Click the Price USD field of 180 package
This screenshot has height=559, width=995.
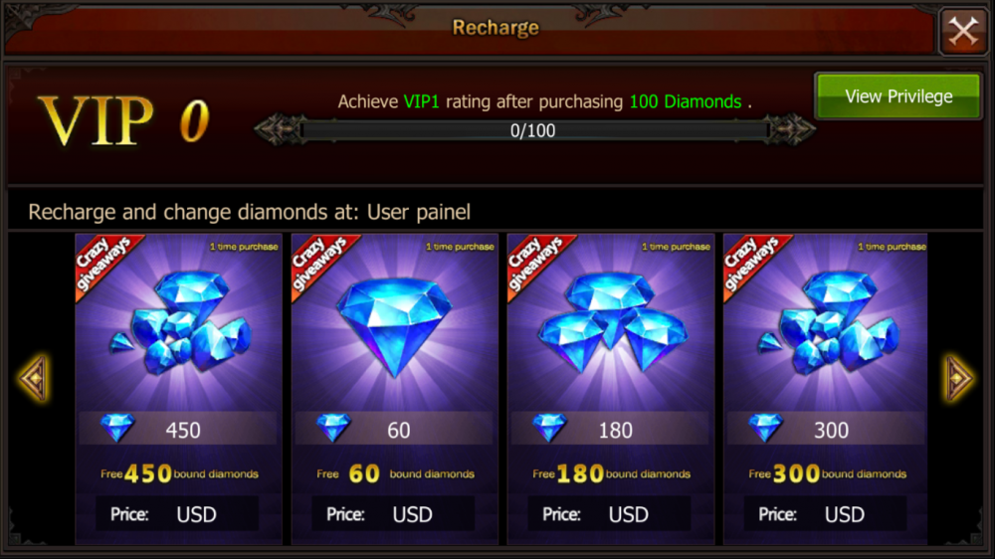(609, 513)
